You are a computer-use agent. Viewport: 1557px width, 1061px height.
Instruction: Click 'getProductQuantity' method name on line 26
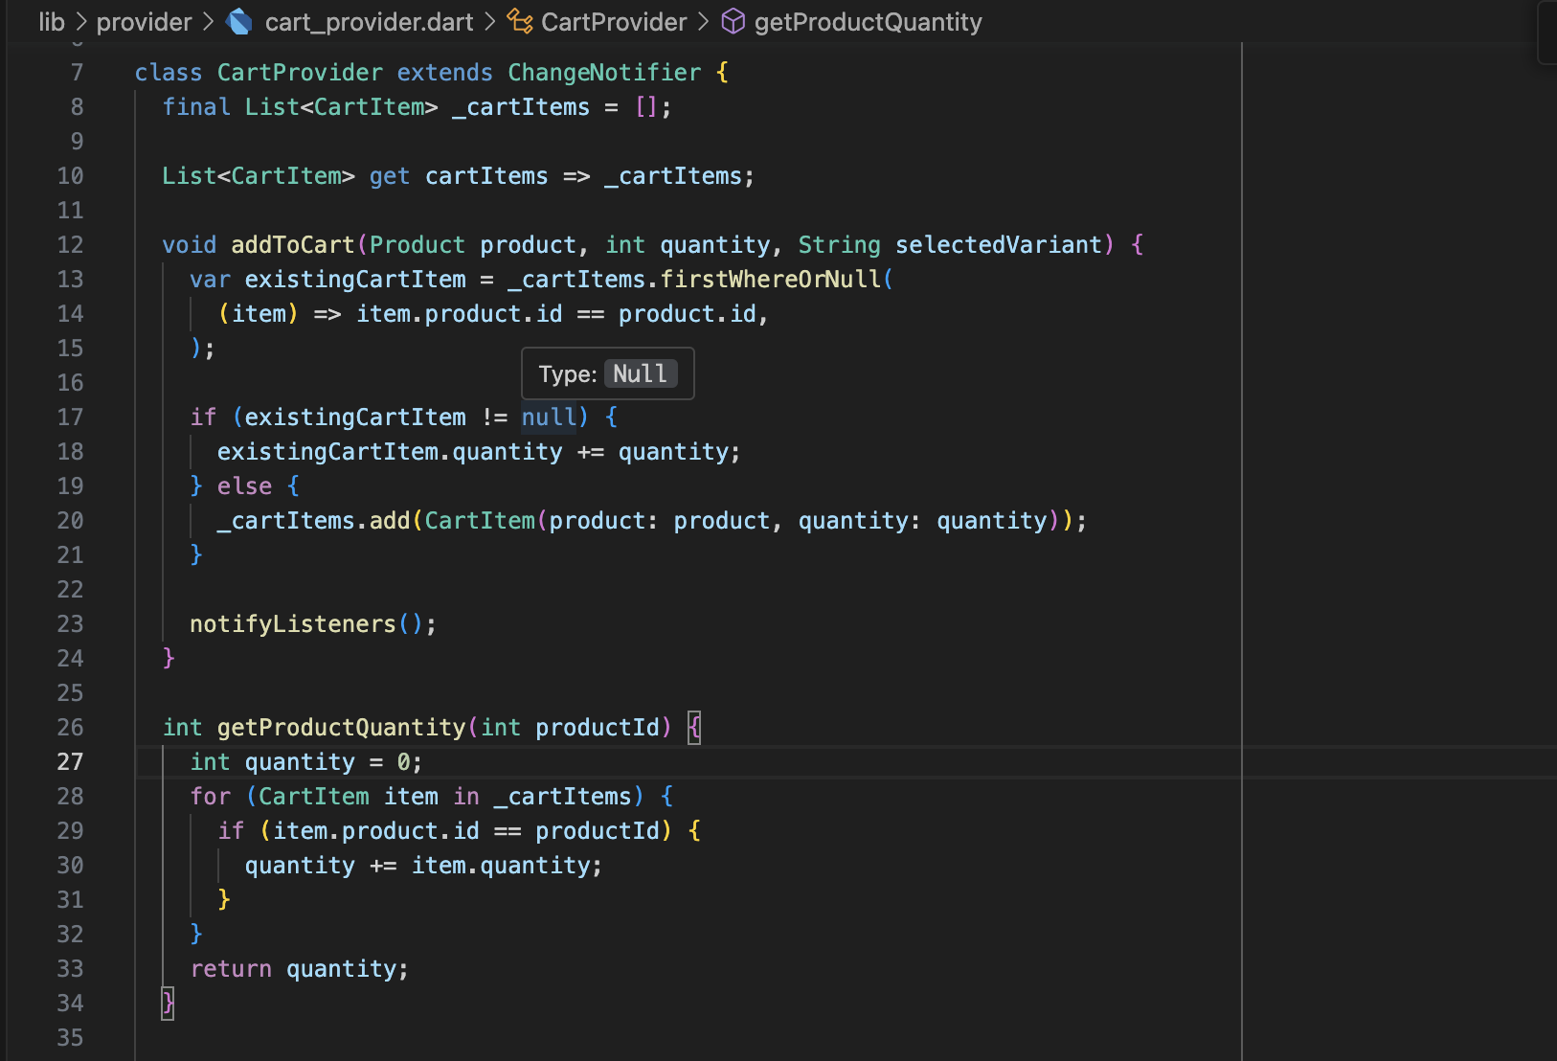[341, 728]
